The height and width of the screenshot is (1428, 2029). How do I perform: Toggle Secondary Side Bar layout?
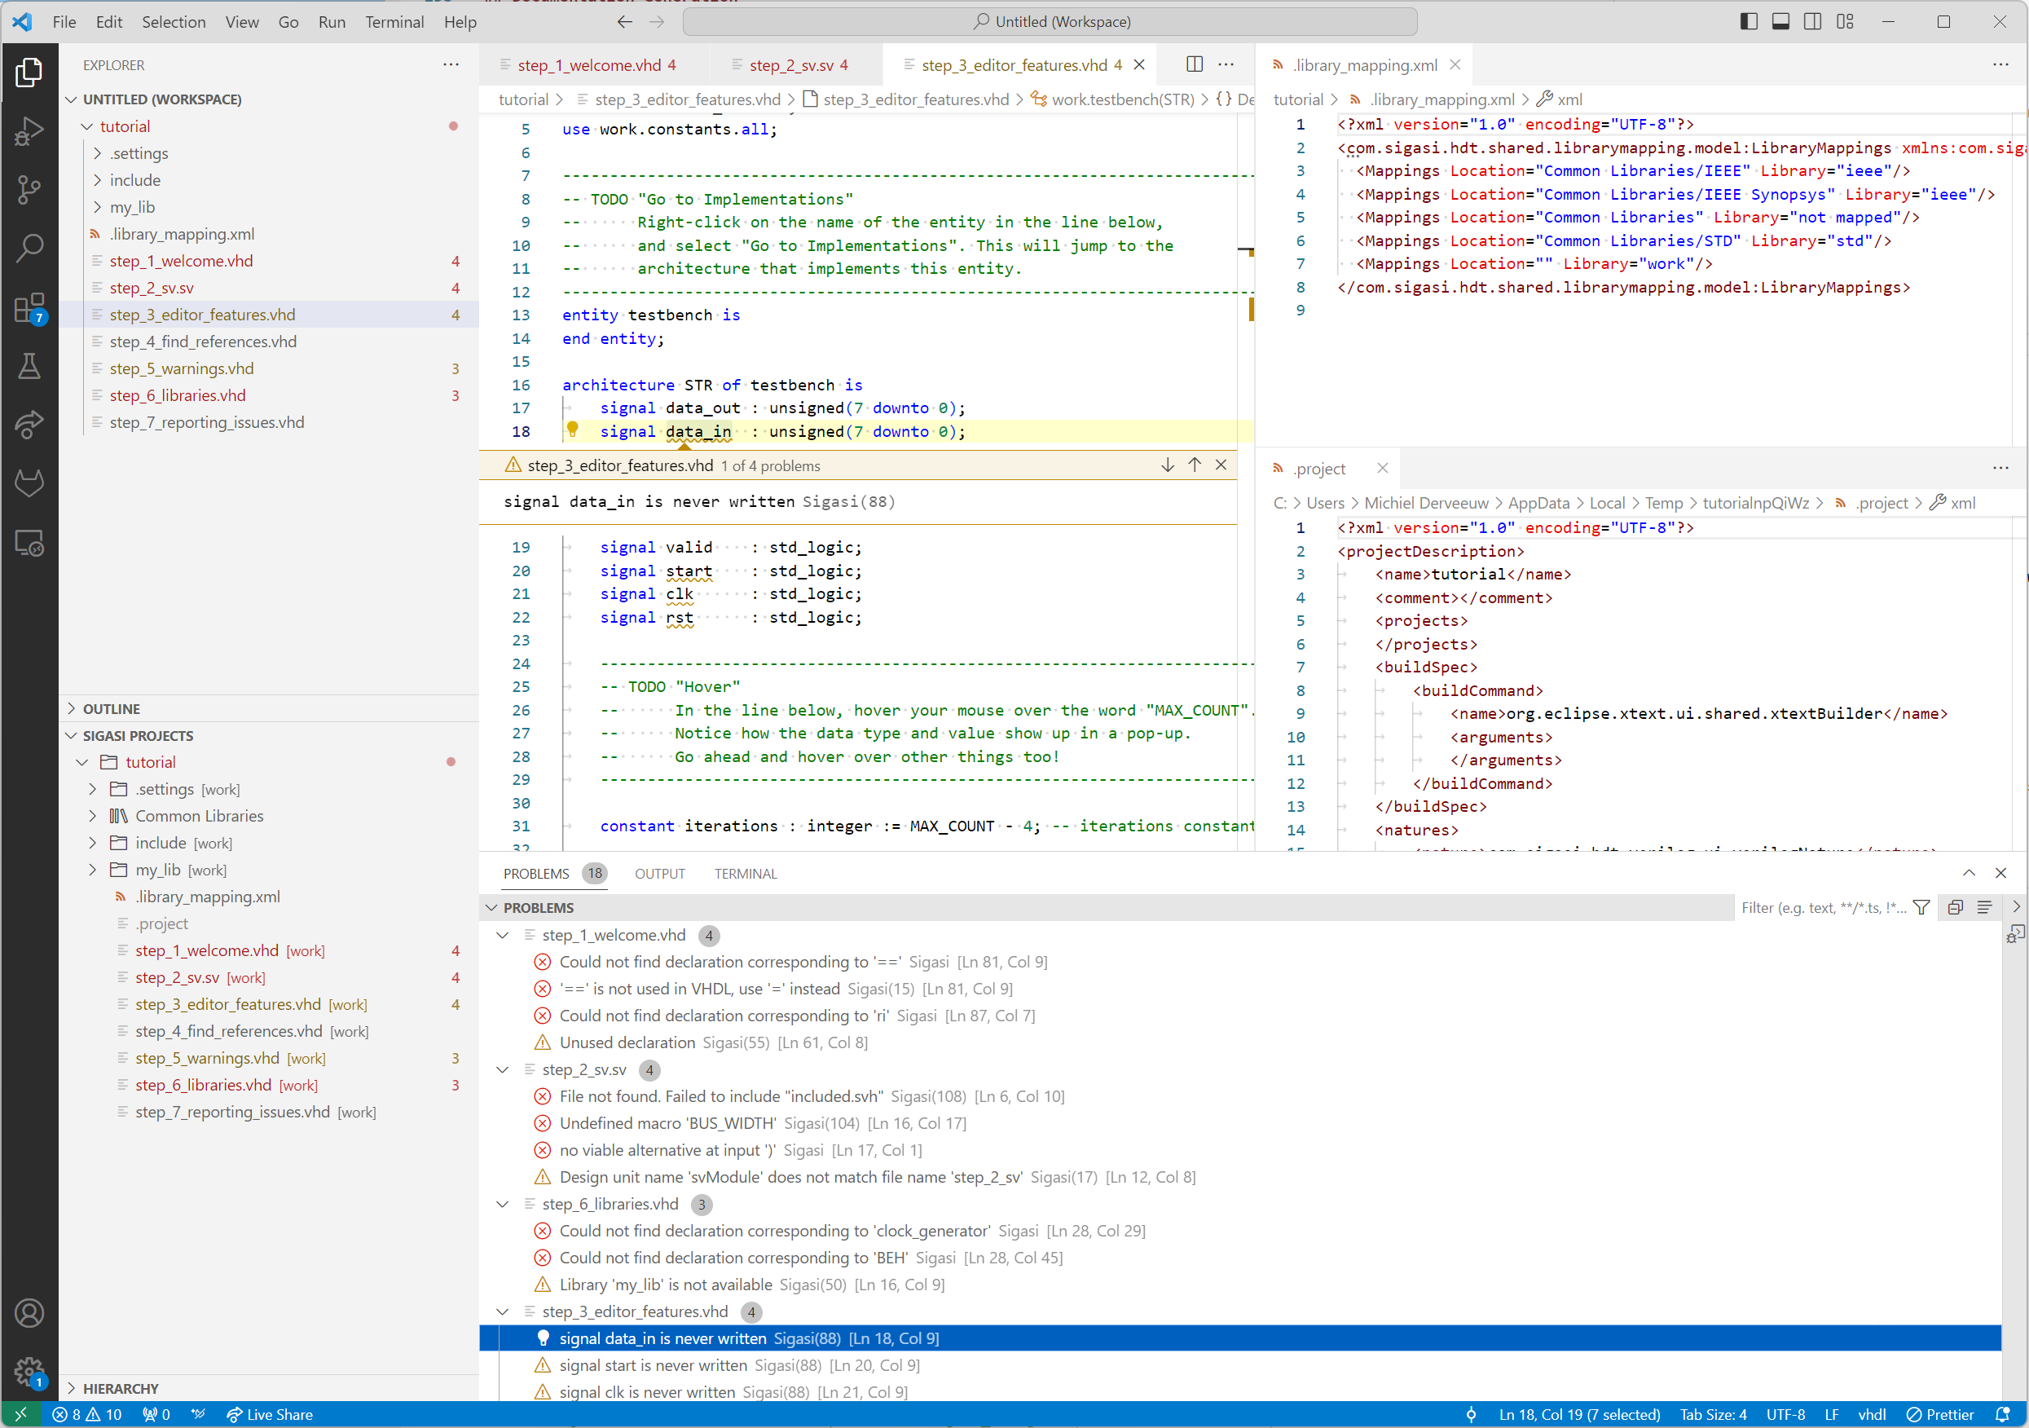[1812, 22]
